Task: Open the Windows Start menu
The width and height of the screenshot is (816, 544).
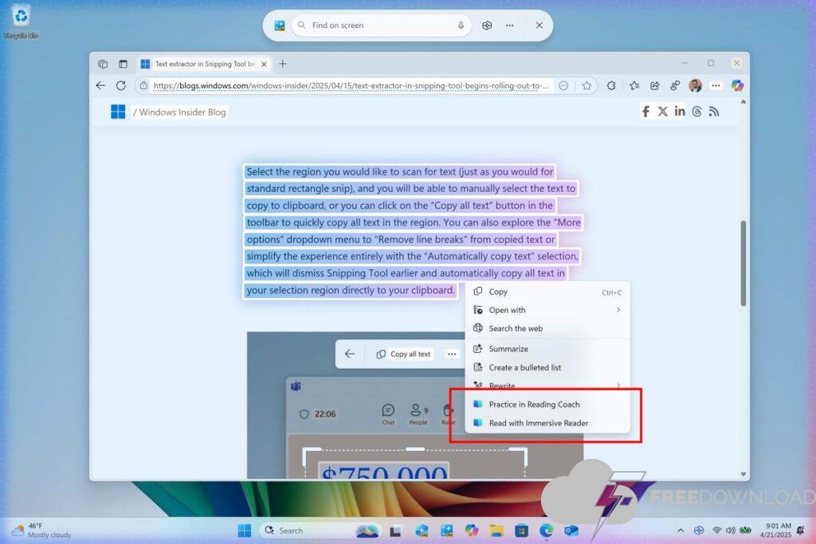Action: pos(245,530)
